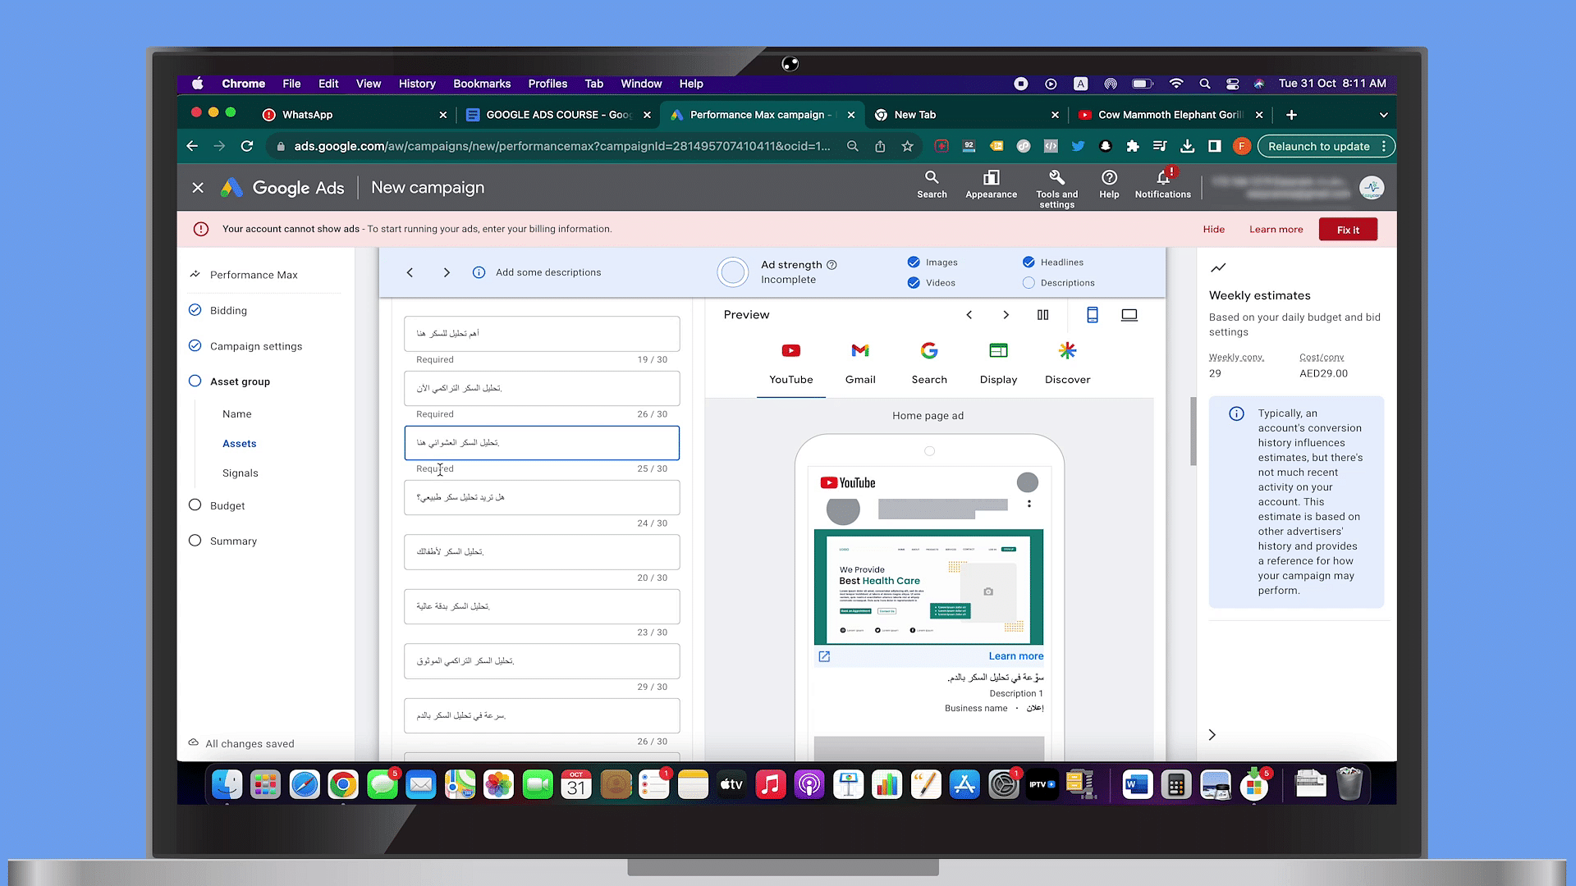Edit the headline field showing 24 / 30
The height and width of the screenshot is (886, 1576).
(542, 497)
